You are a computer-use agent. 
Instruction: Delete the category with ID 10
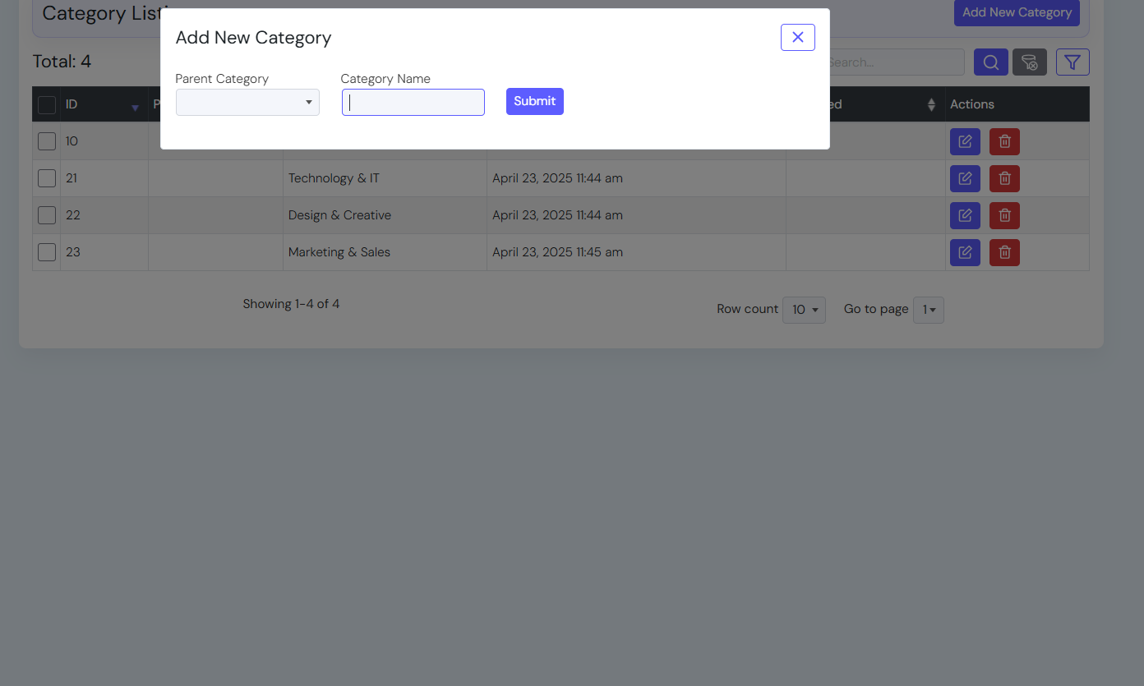point(1004,141)
